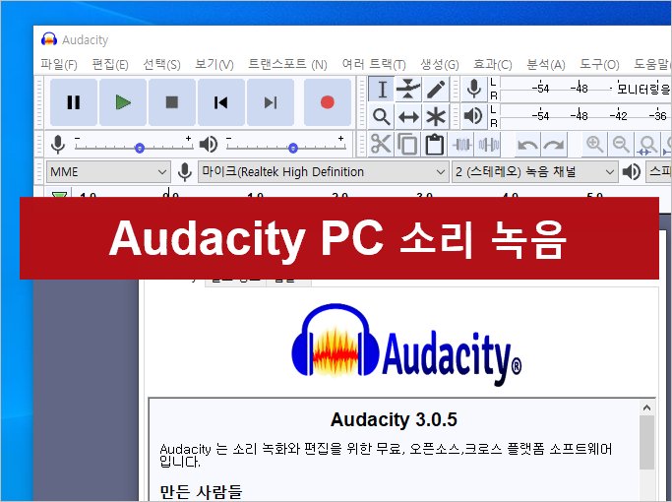This screenshot has height=502, width=672.
Task: Select the Selection (I-beam) tool
Action: click(x=382, y=90)
